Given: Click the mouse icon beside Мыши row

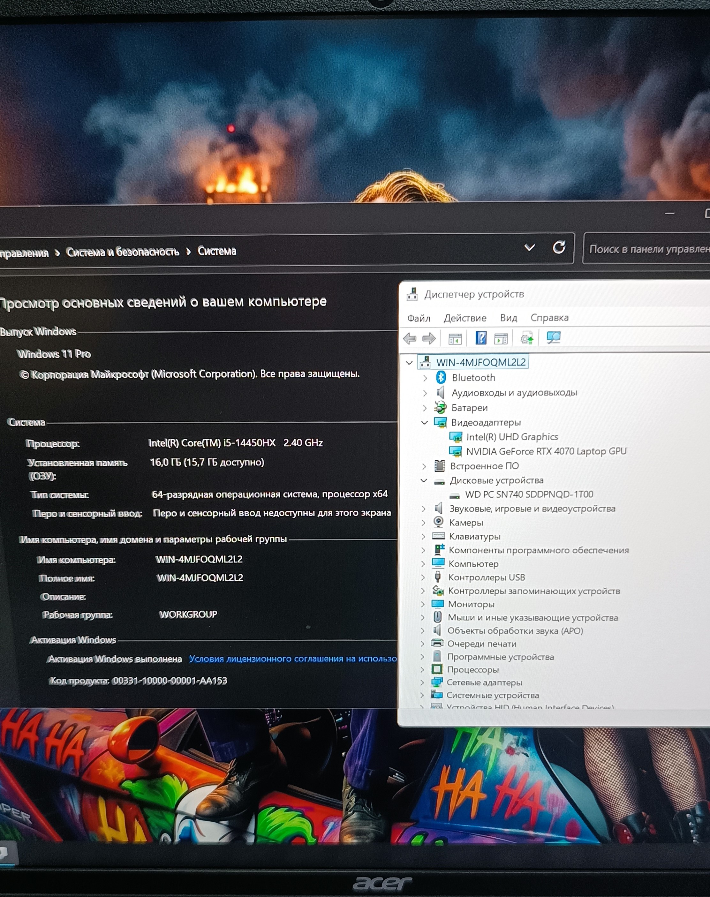Looking at the screenshot, I should pos(438,617).
